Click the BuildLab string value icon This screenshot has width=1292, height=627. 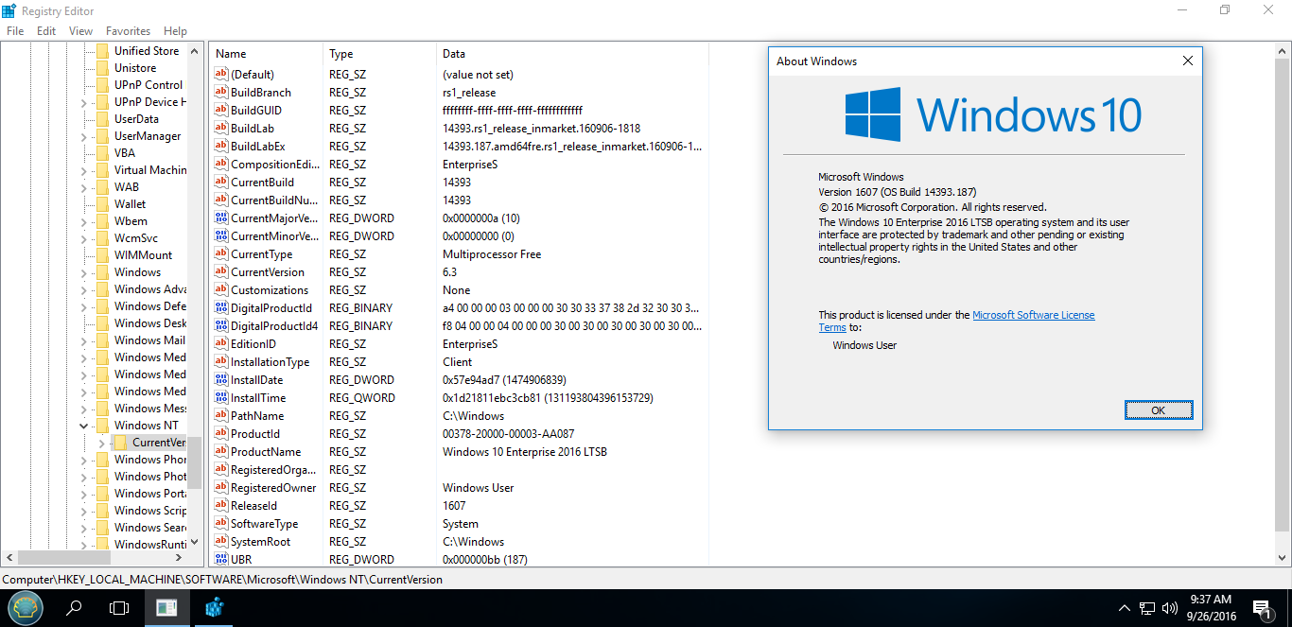220,129
